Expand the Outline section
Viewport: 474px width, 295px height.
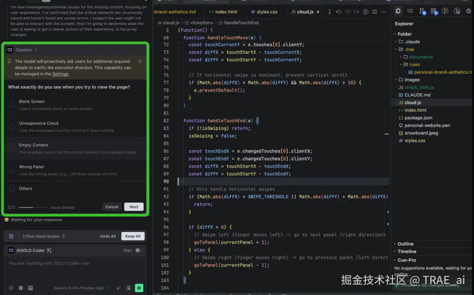coord(395,244)
